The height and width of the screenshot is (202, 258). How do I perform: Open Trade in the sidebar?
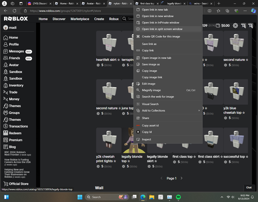click(10, 92)
